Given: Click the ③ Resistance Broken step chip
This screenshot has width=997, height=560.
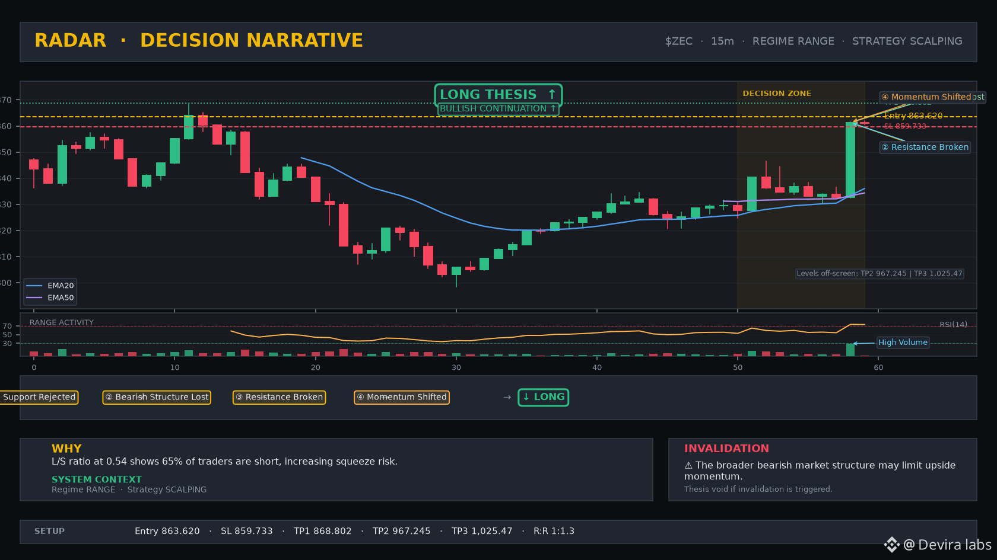Looking at the screenshot, I should (x=279, y=397).
